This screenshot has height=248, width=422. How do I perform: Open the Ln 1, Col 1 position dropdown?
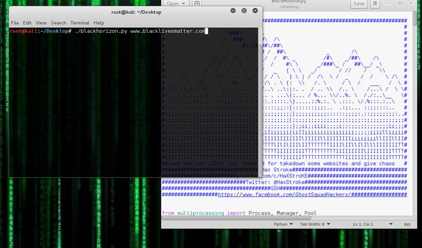click(x=372, y=224)
